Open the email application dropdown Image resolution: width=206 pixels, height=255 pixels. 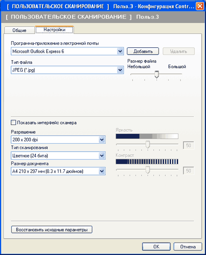coord(120,51)
